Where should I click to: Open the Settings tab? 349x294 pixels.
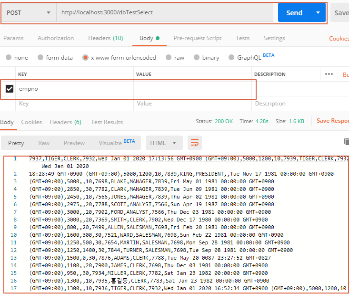[274, 38]
